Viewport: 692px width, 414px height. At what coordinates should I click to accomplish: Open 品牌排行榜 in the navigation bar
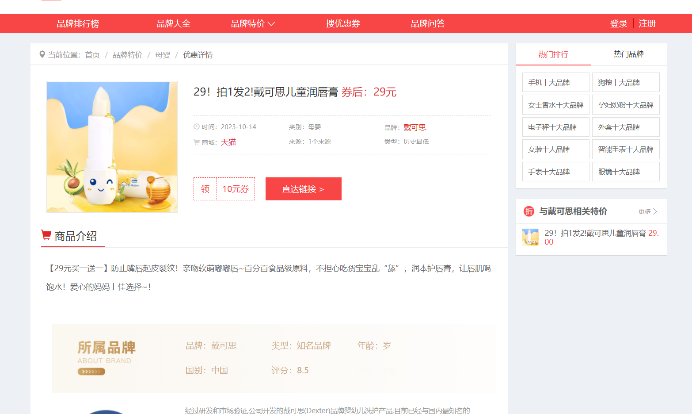point(78,23)
